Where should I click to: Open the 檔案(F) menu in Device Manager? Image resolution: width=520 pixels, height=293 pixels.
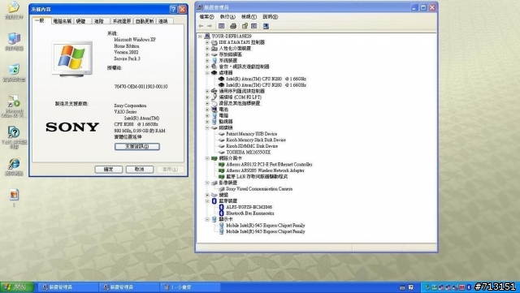tap(206, 16)
